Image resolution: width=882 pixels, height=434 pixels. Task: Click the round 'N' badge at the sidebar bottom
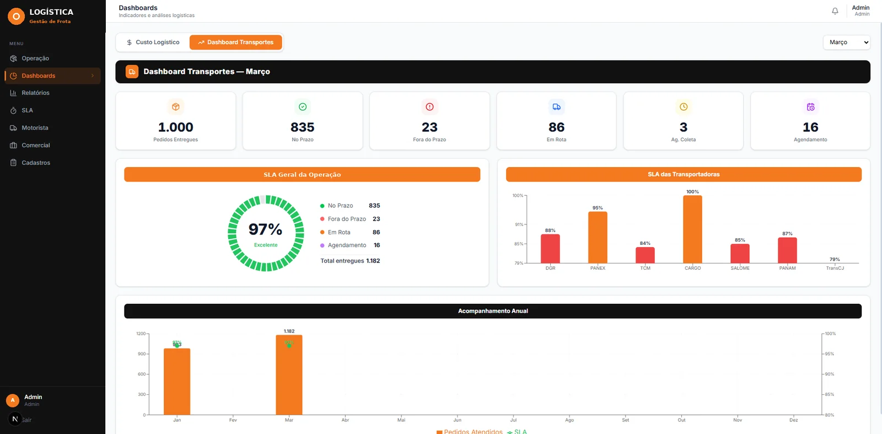click(15, 419)
